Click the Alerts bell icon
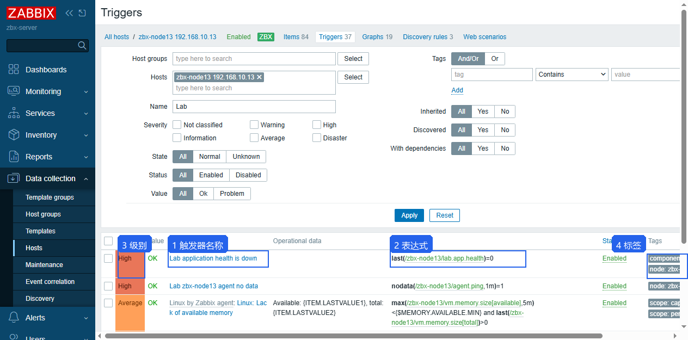This screenshot has width=688, height=340. click(x=14, y=318)
